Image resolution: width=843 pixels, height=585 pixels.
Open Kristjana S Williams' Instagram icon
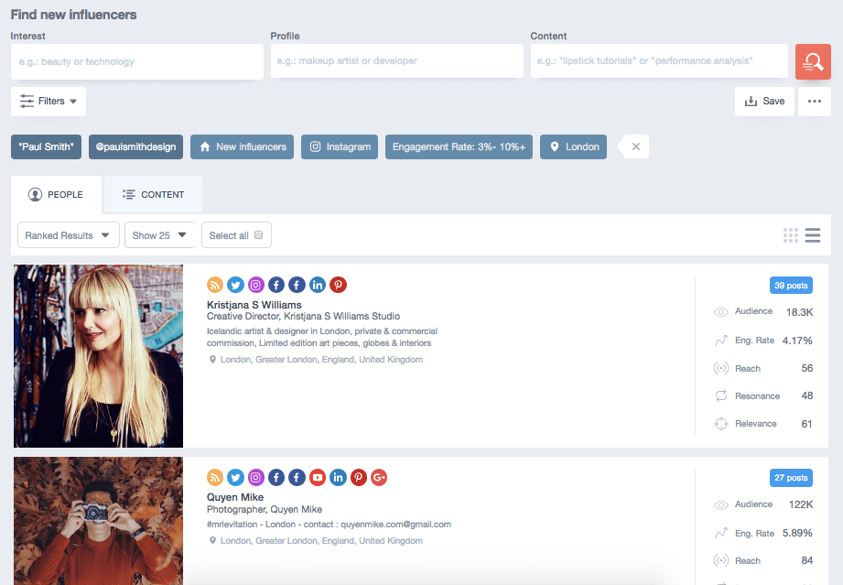(x=256, y=285)
